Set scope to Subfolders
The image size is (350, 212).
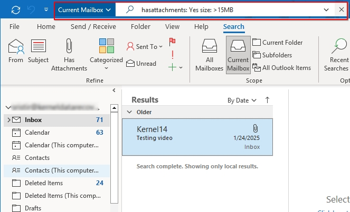(272, 55)
